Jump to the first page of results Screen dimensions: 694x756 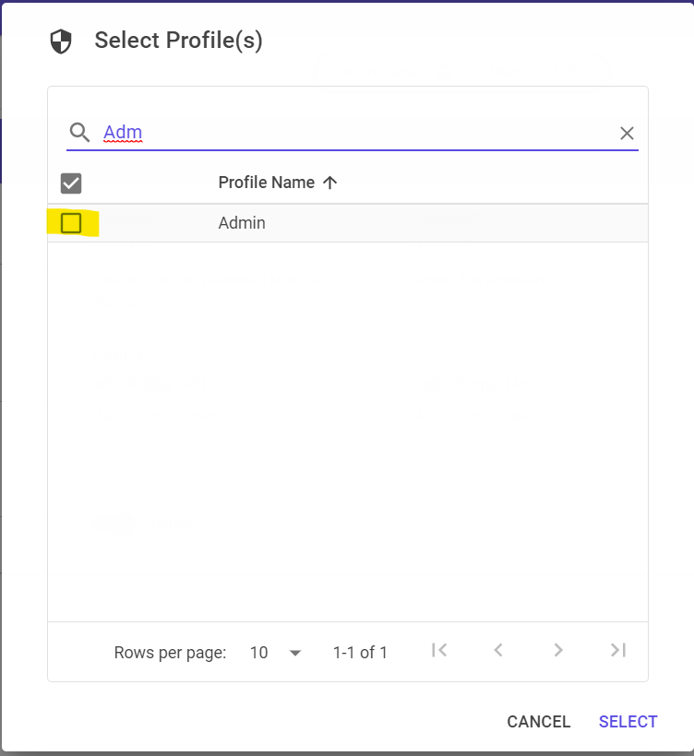coord(438,650)
